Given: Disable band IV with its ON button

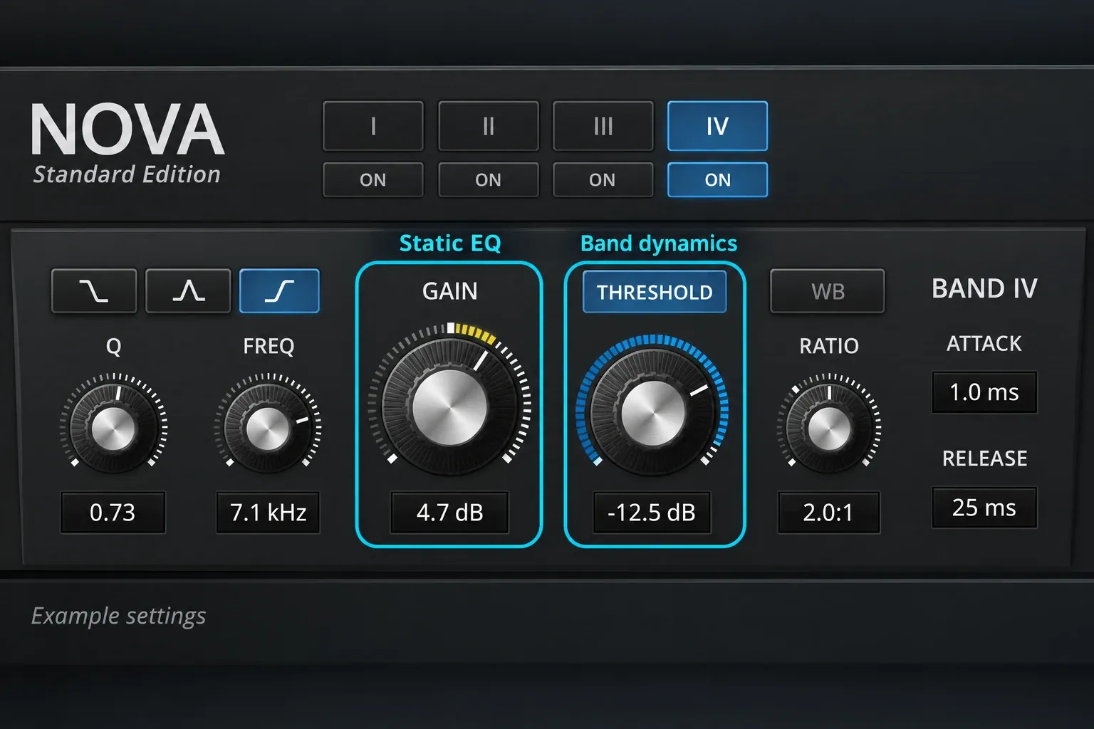Looking at the screenshot, I should pos(718,180).
